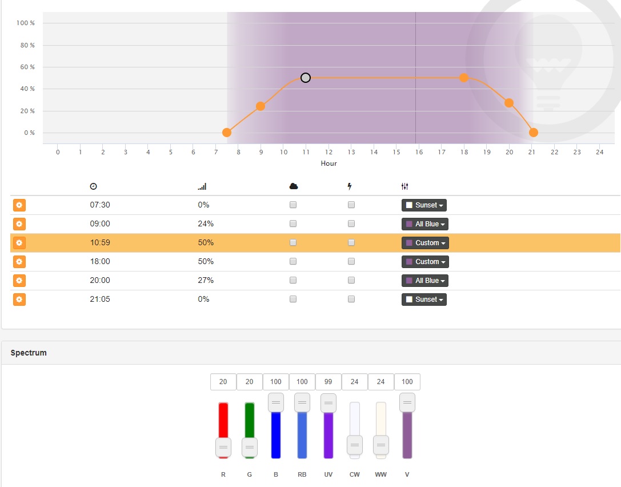Viewport: 621px width, 487px height.
Task: Click the gear icon for the 07:30 row
Action: coord(19,205)
